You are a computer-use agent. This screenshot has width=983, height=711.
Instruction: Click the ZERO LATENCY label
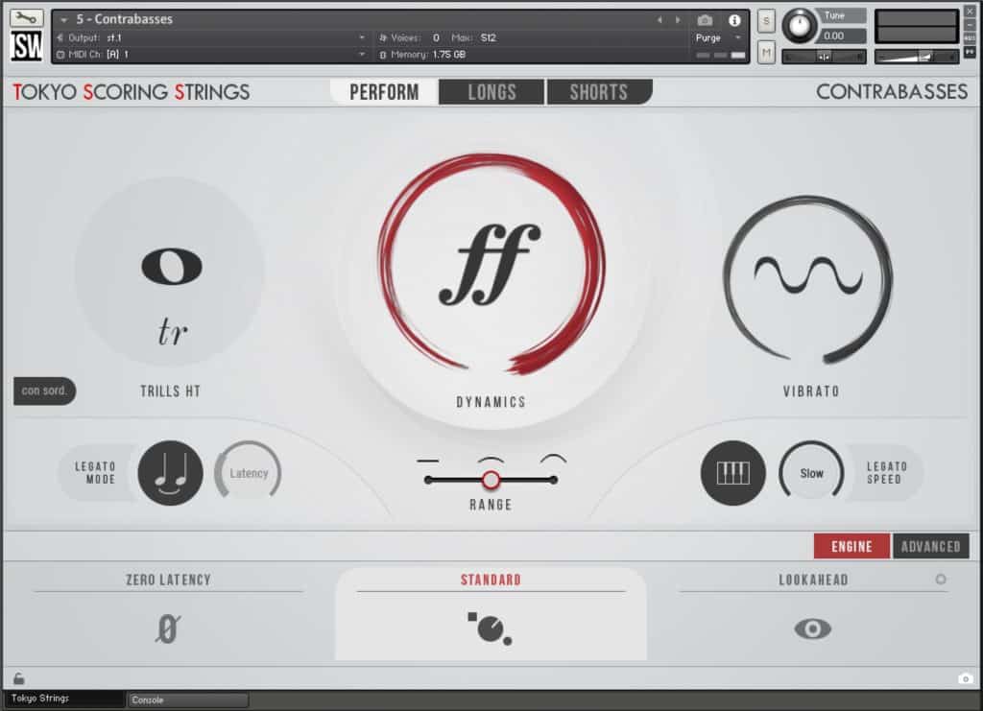coord(168,580)
